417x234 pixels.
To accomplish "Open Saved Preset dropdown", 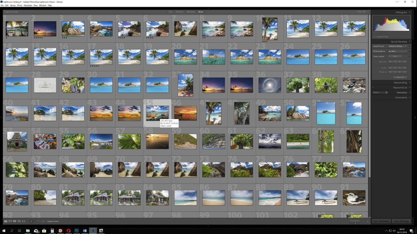I will pos(397,46).
